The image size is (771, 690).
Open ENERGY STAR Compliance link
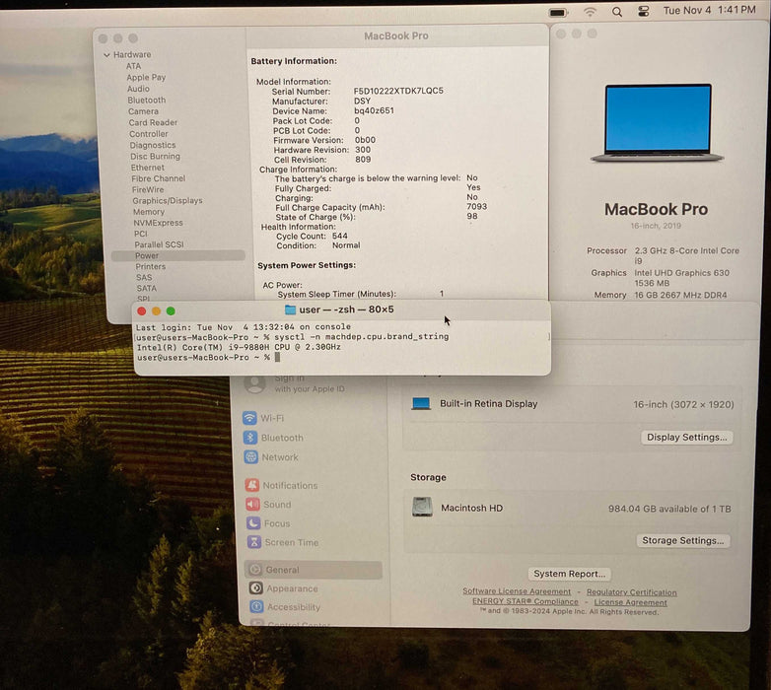526,601
